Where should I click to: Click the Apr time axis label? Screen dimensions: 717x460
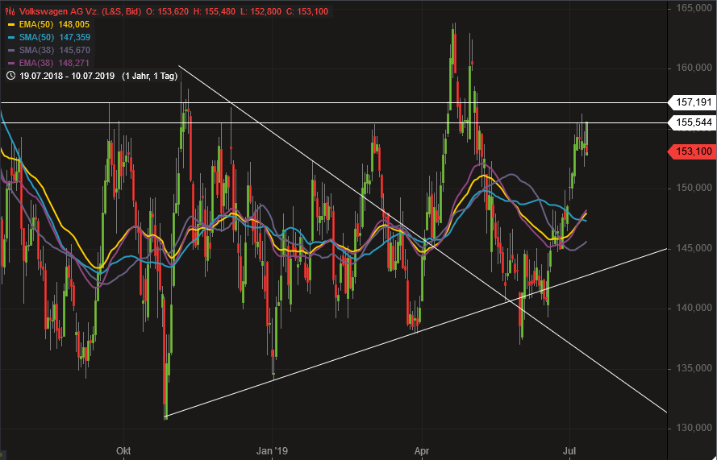(x=422, y=451)
